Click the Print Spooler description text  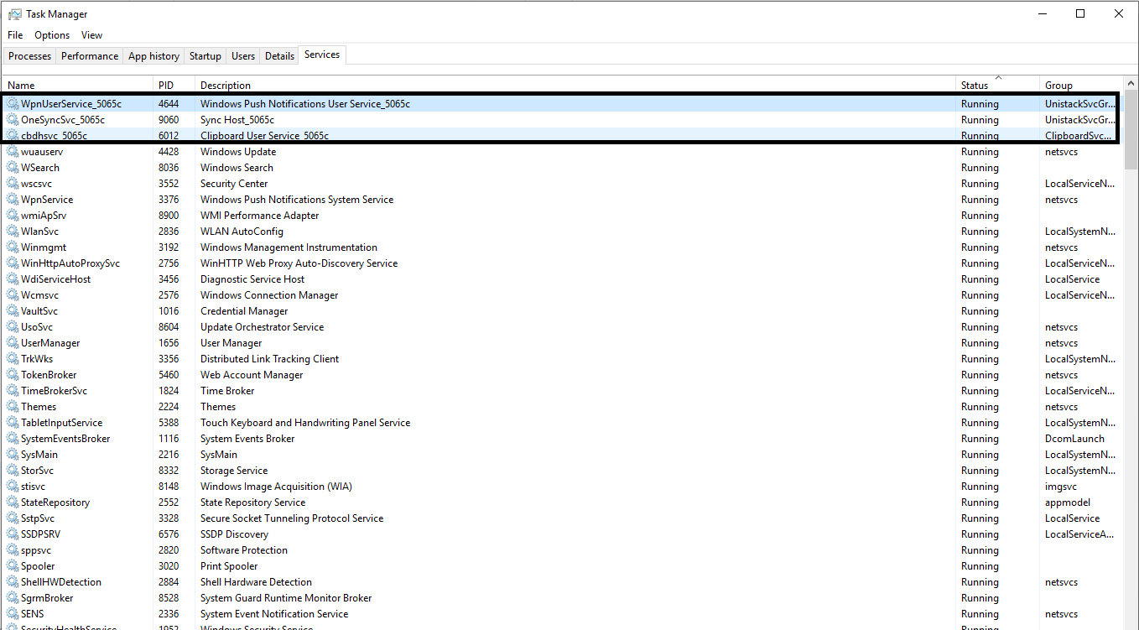(x=229, y=566)
